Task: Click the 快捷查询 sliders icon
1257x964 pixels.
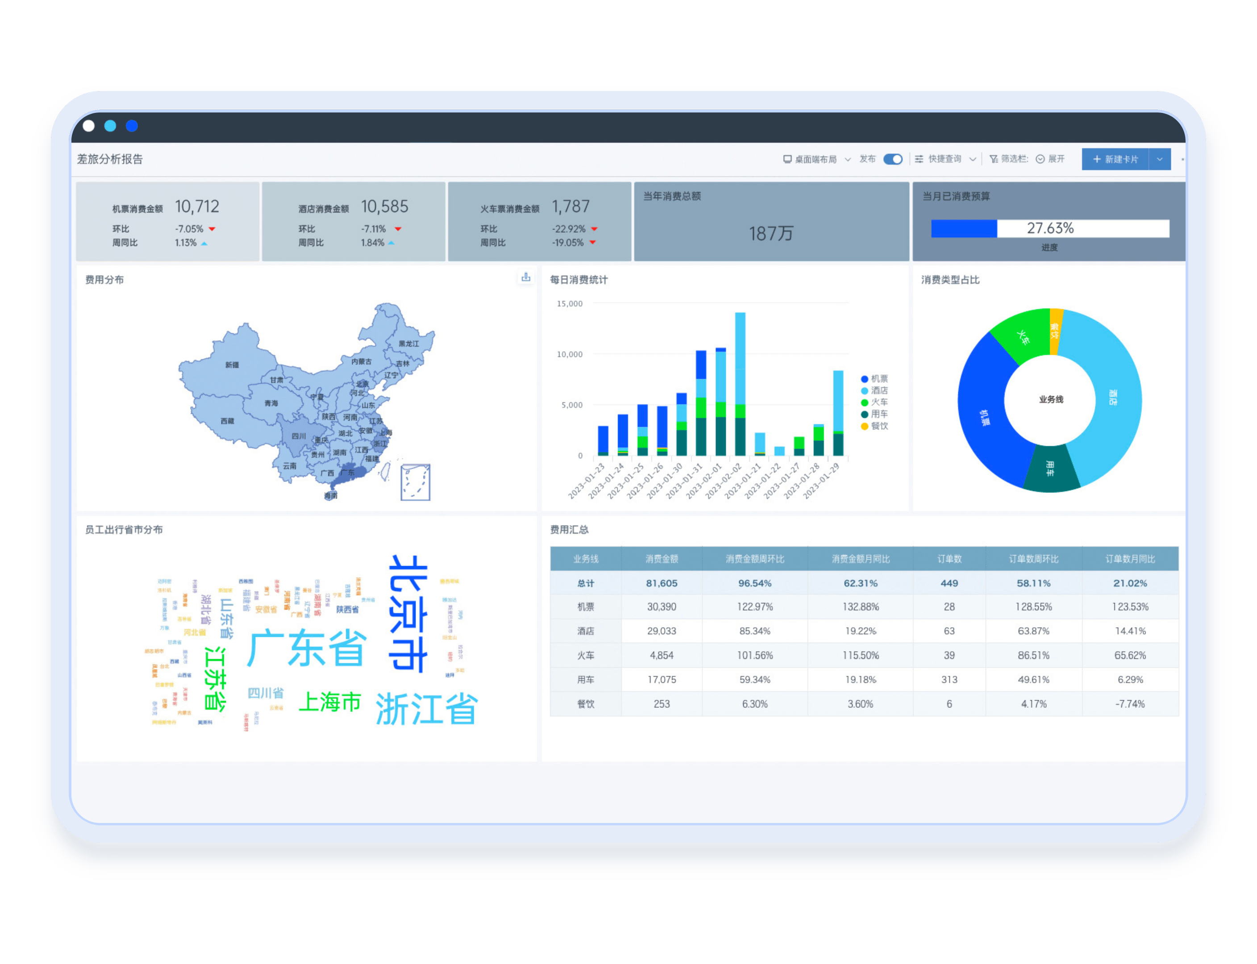Action: [919, 159]
